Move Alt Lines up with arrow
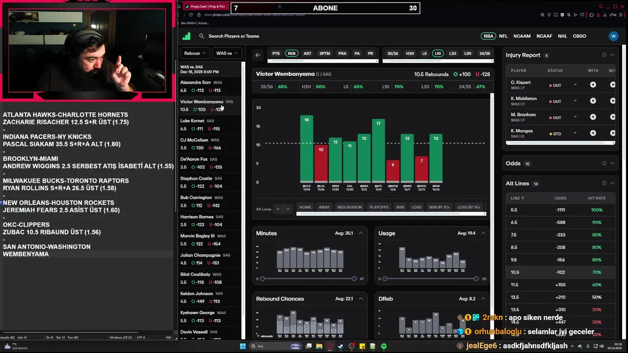This screenshot has width=628, height=353. (x=278, y=209)
